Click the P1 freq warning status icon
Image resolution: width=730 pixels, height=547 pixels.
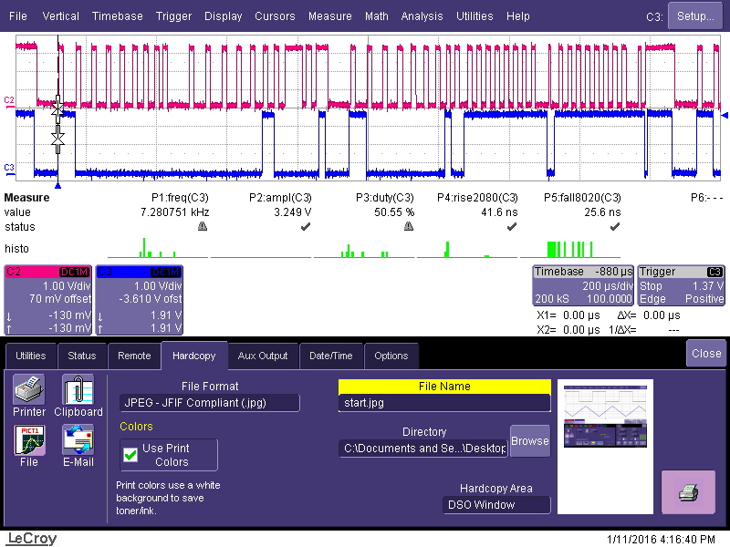point(202,226)
